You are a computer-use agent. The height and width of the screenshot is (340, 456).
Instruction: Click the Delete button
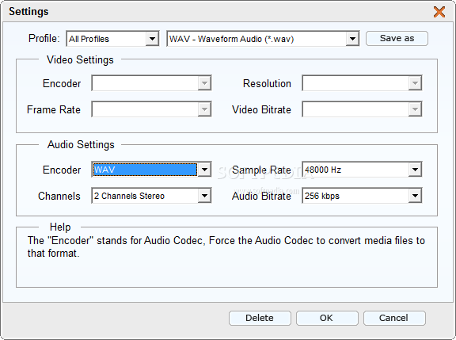(x=260, y=318)
